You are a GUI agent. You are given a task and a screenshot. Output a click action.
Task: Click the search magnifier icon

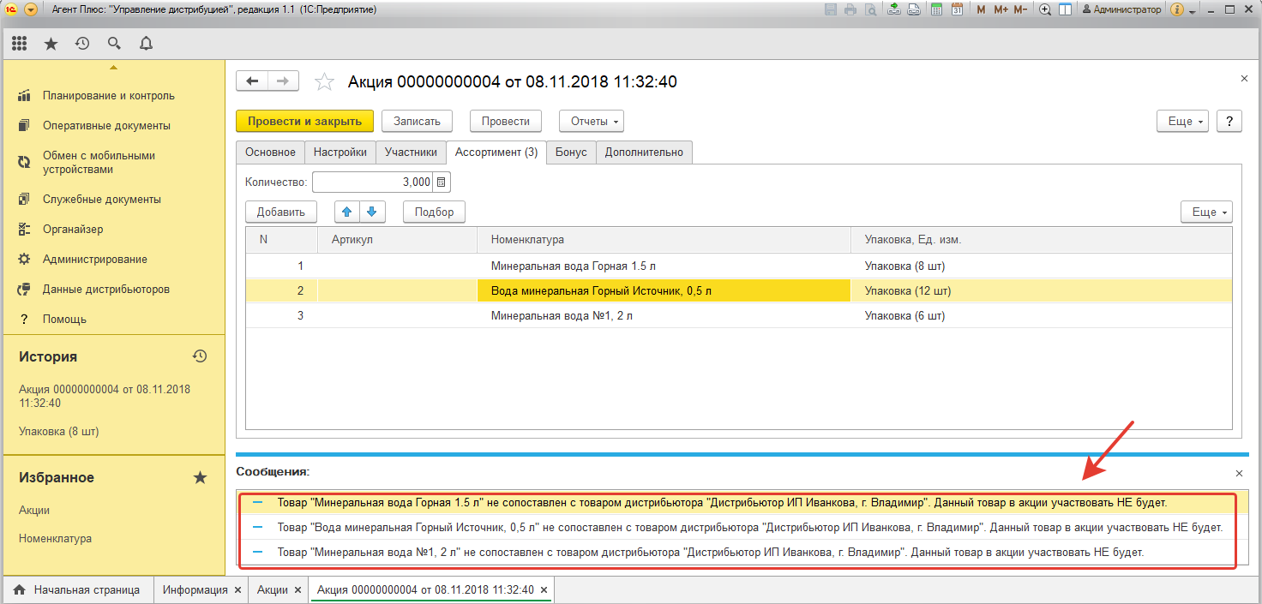114,43
